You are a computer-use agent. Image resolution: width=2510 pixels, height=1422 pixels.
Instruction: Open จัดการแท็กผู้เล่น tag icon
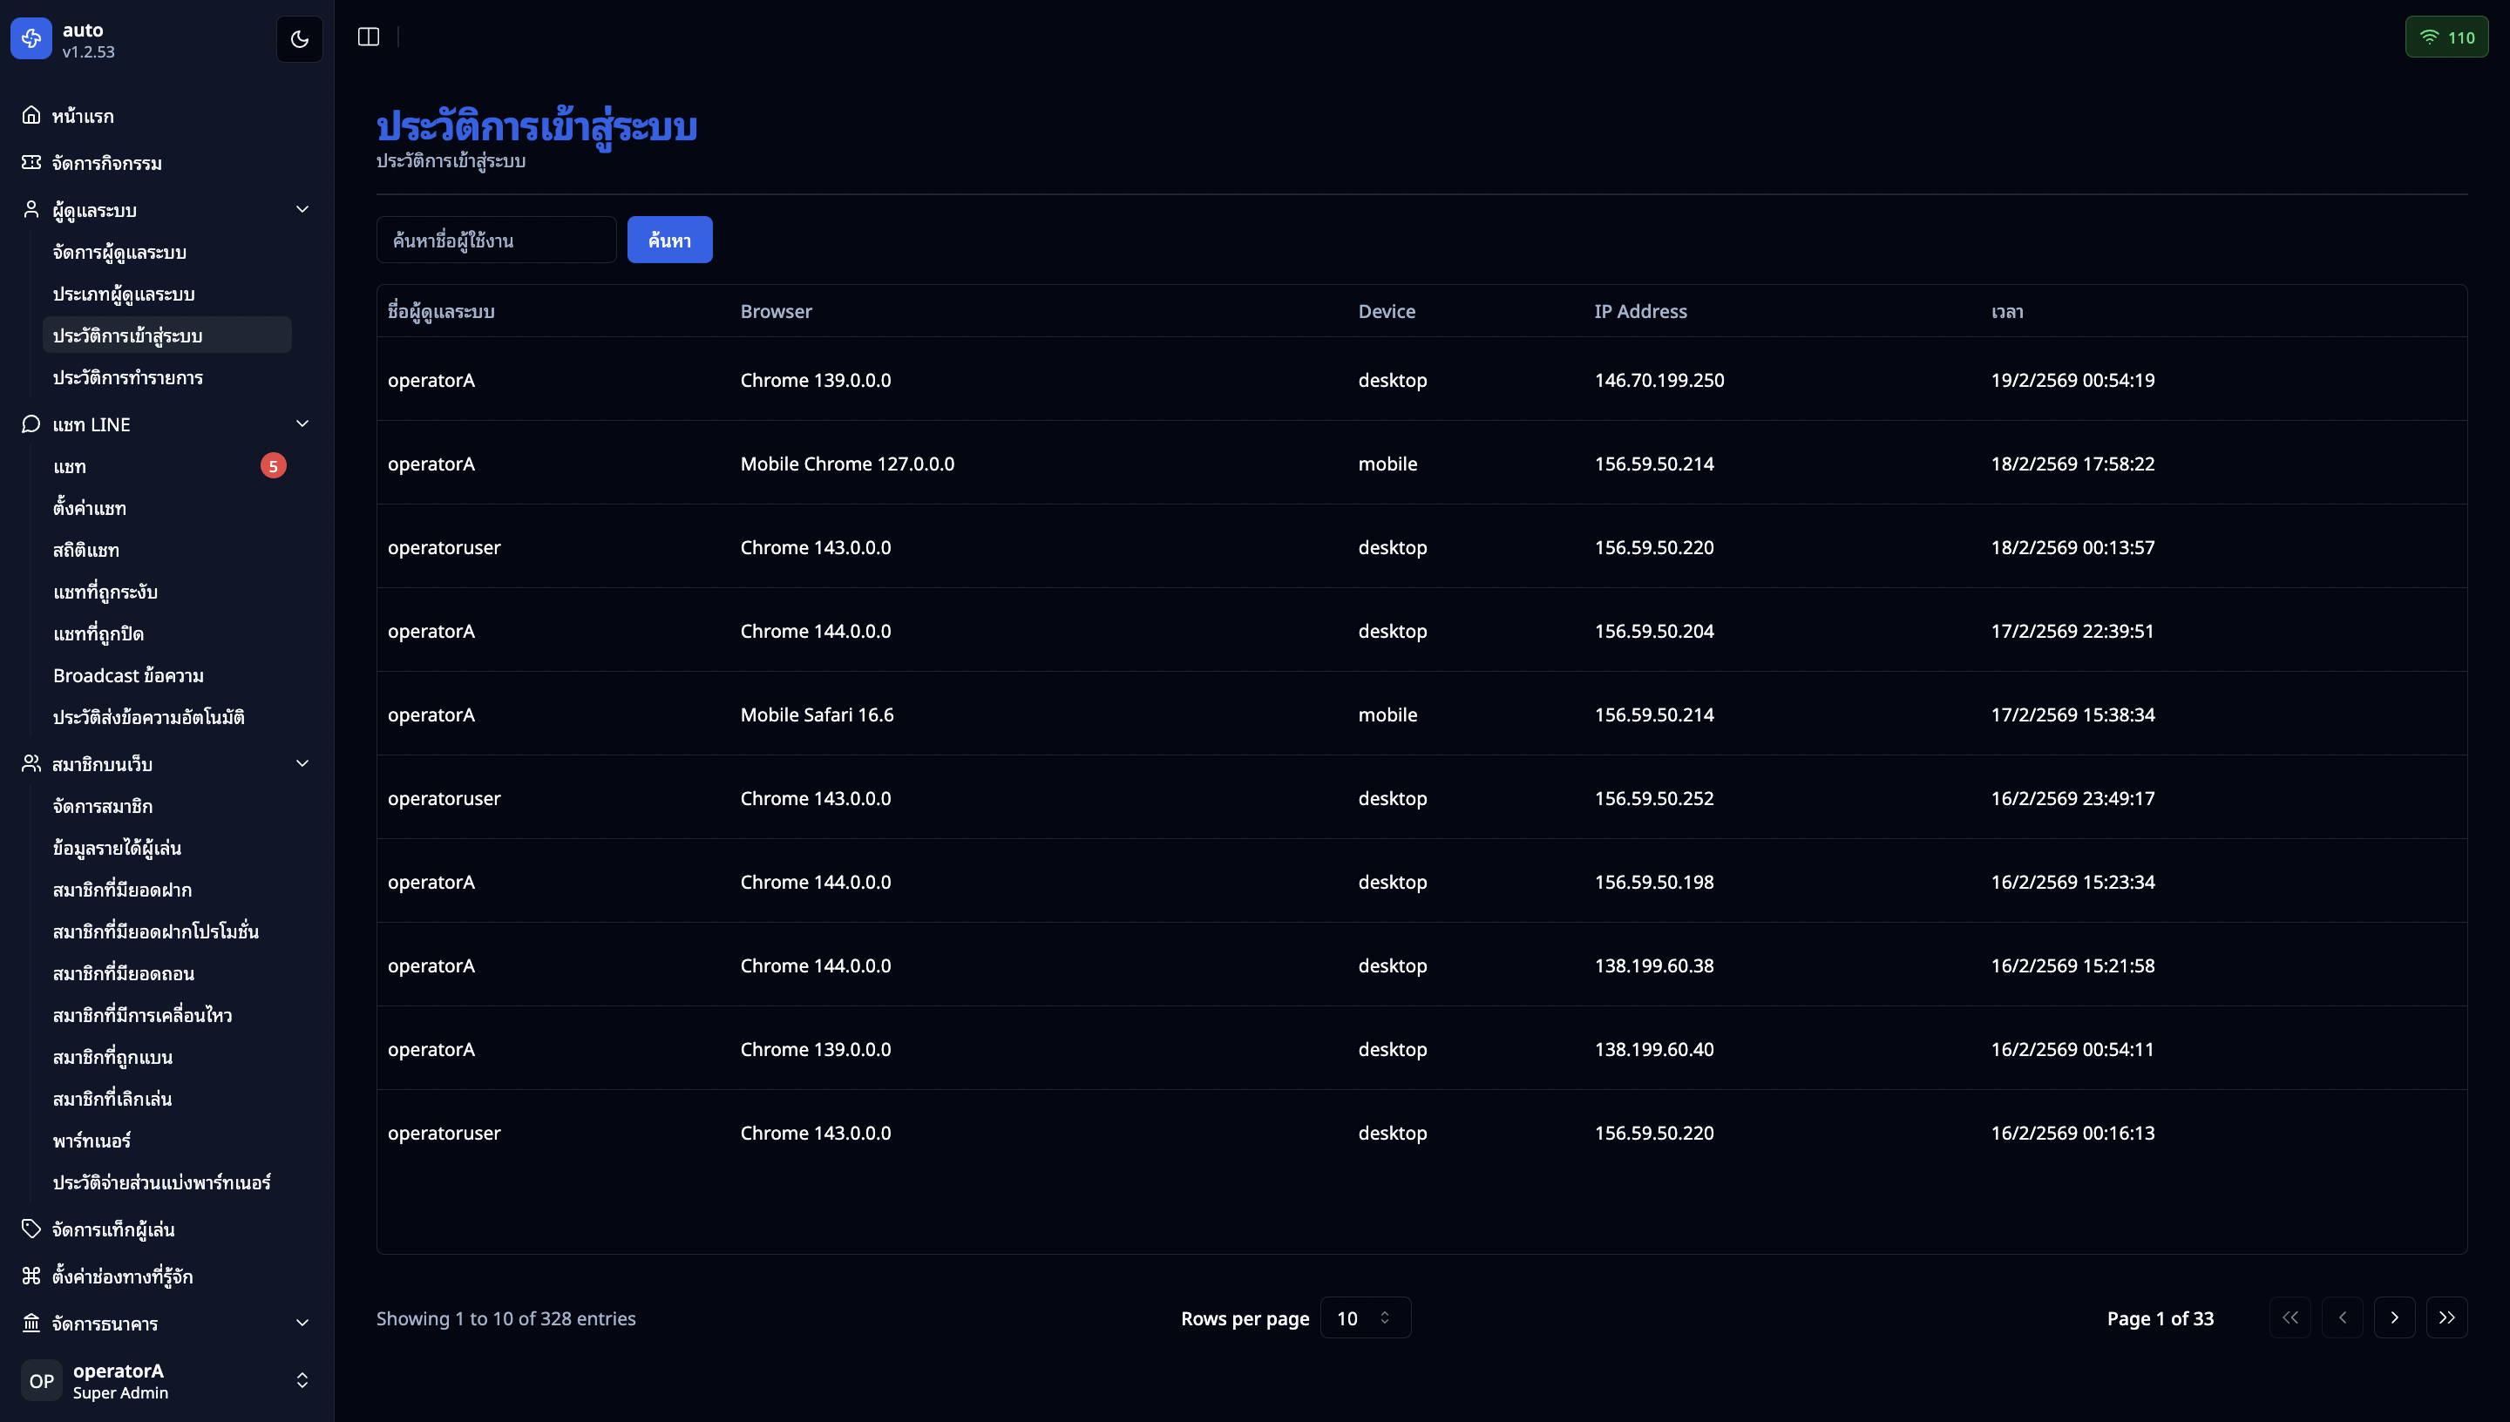pos(31,1229)
